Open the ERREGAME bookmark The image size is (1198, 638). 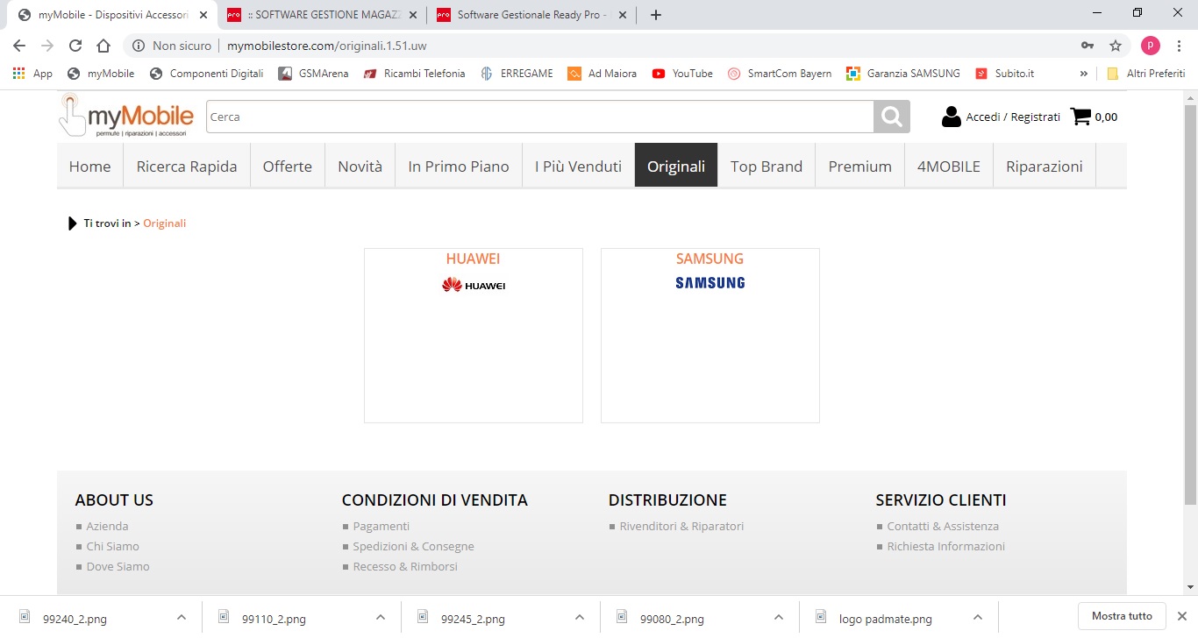click(x=517, y=74)
